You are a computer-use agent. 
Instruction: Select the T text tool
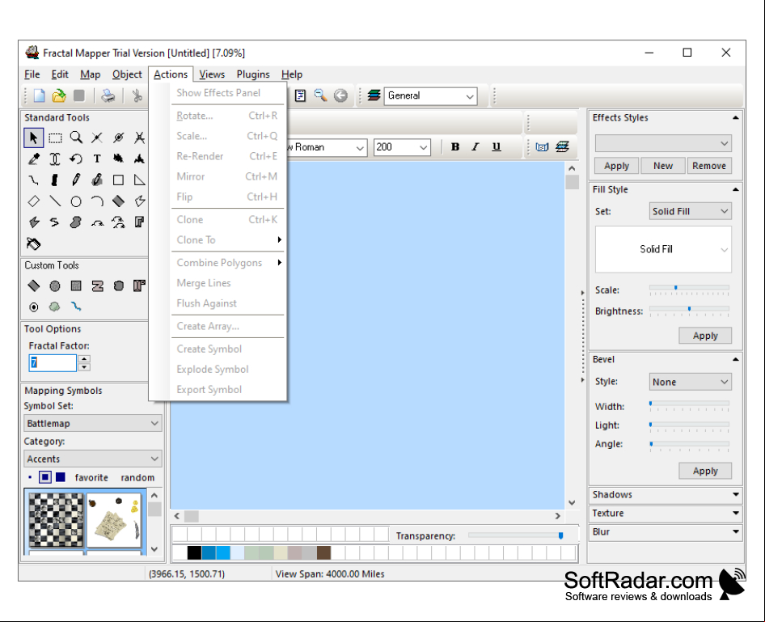[x=97, y=159]
